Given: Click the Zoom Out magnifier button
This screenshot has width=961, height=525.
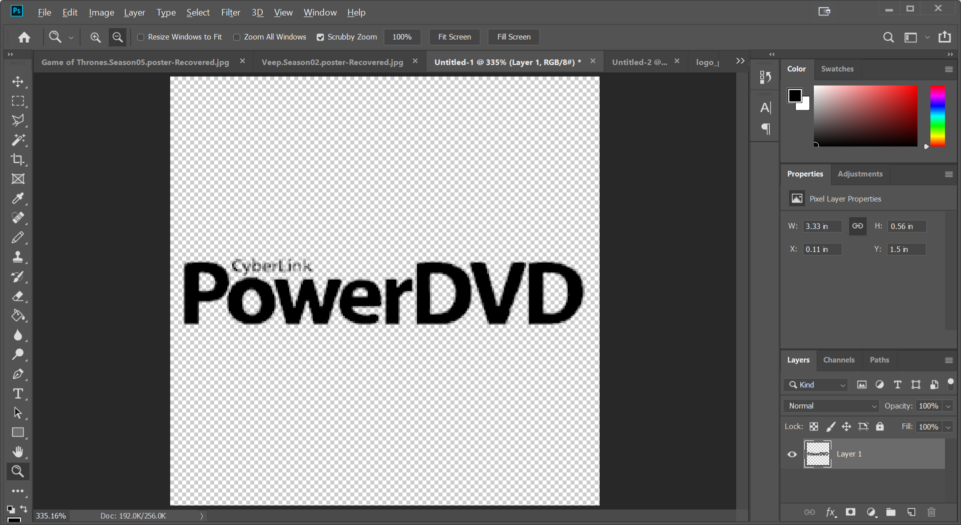Looking at the screenshot, I should click(x=118, y=37).
